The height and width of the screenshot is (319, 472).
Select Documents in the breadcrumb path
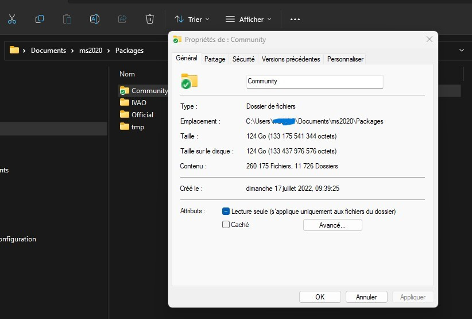(x=48, y=51)
